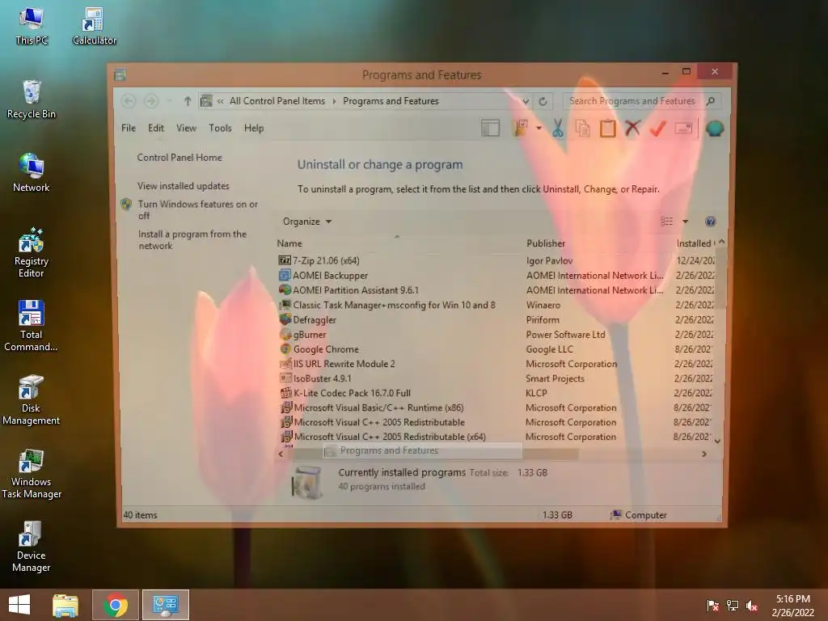828x621 pixels.
Task: Click the list's scroll right arrow
Action: coord(704,454)
